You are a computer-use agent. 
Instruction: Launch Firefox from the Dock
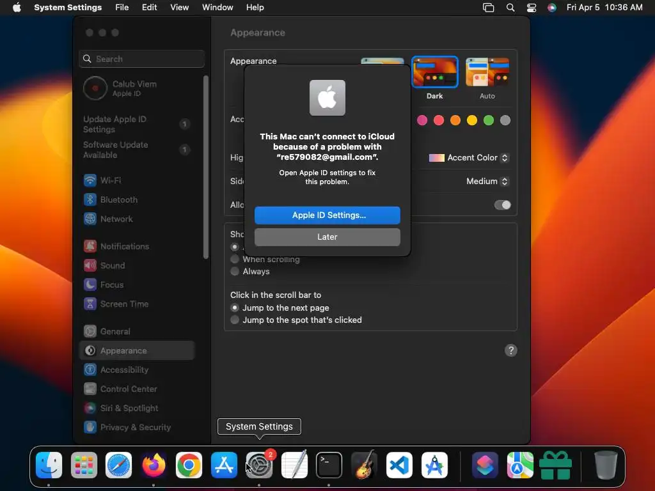(154, 465)
